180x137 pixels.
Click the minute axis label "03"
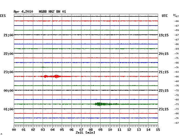click(43, 130)
